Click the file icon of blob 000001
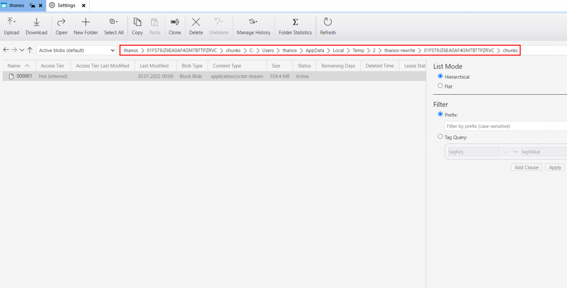This screenshot has width=567, height=288. pos(11,76)
